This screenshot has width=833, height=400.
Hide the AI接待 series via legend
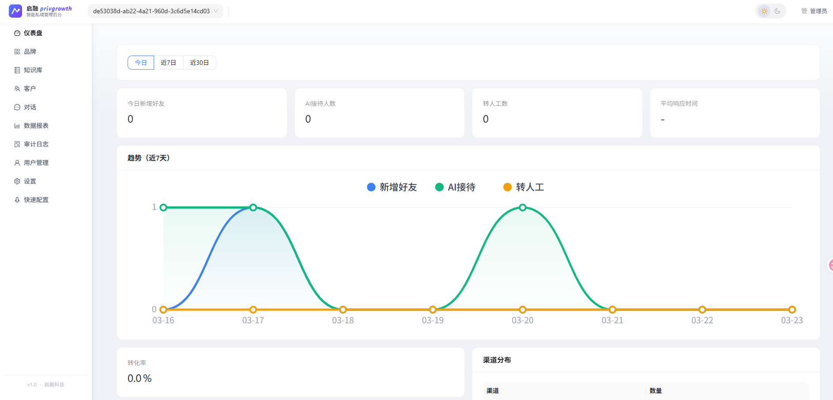455,187
